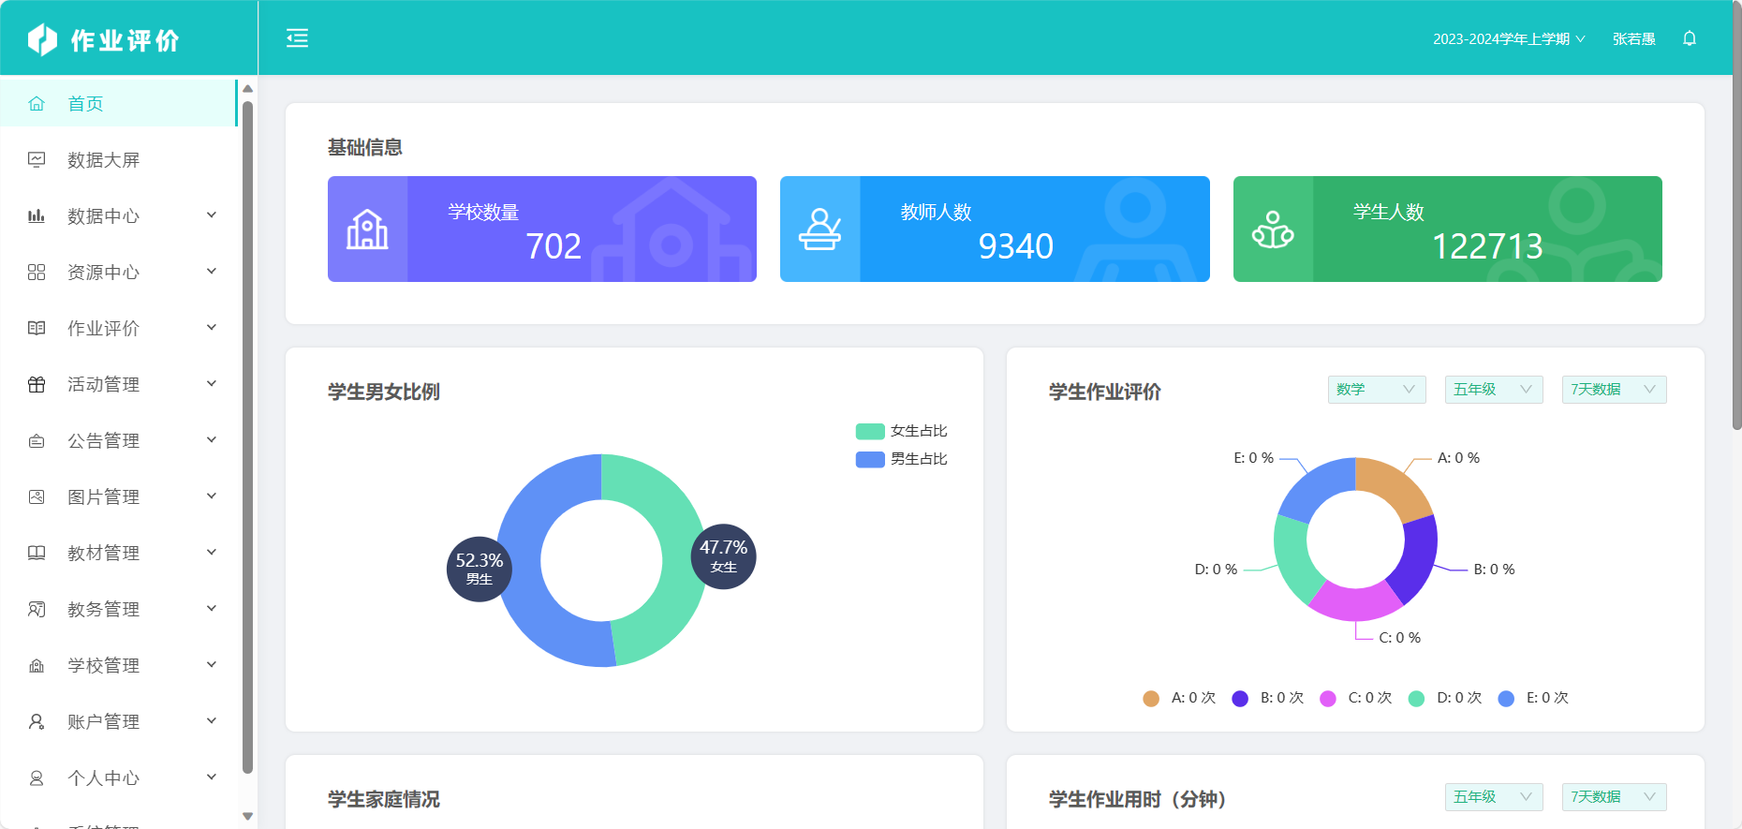Click the 数据大屏 monitor icon
This screenshot has height=829, width=1742.
[37, 159]
